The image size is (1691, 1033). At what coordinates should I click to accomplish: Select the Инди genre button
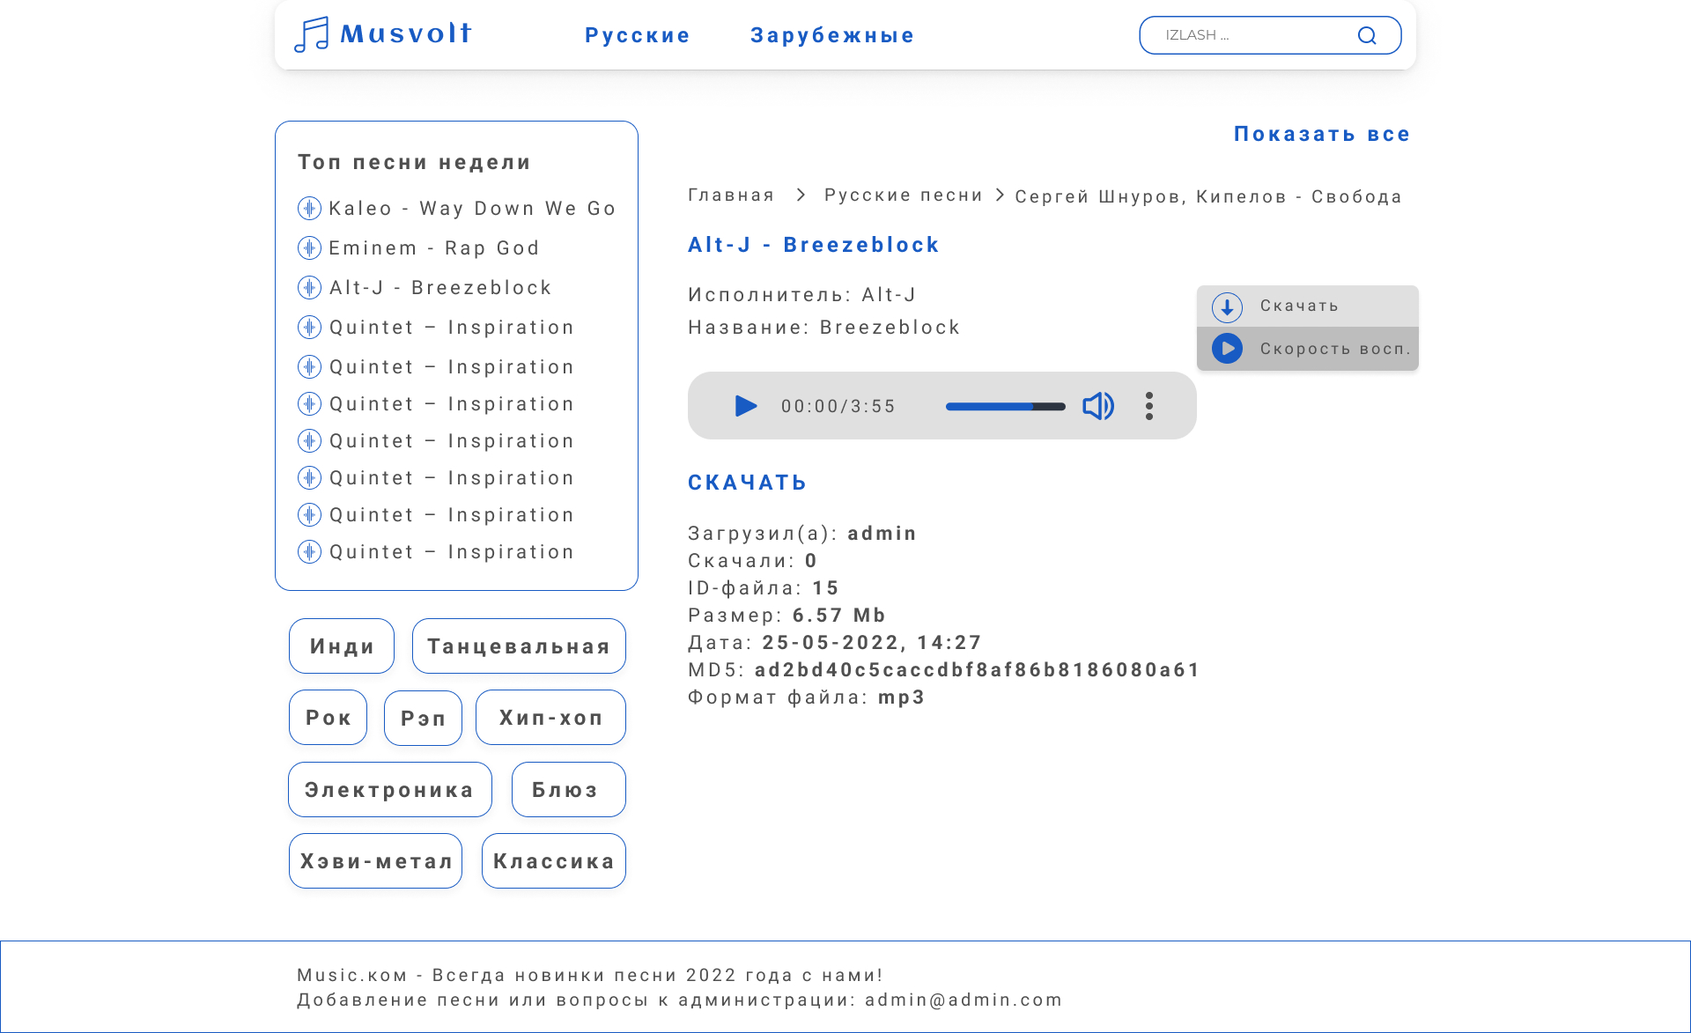[342, 646]
